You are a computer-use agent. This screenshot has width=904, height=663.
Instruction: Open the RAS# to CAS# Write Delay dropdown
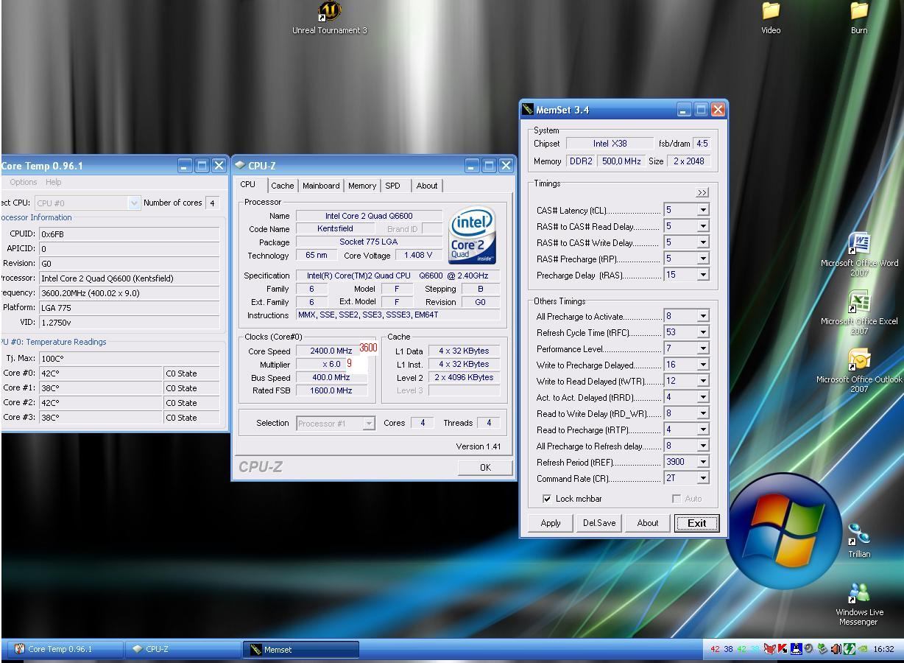702,242
